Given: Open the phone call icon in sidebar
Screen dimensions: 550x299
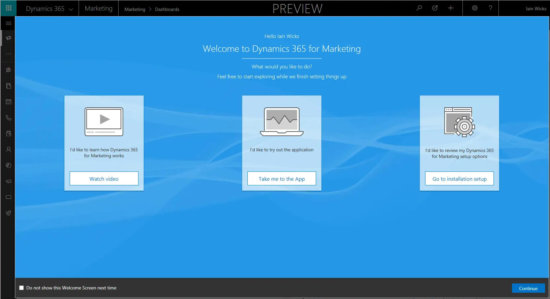Looking at the screenshot, I should coord(9,118).
